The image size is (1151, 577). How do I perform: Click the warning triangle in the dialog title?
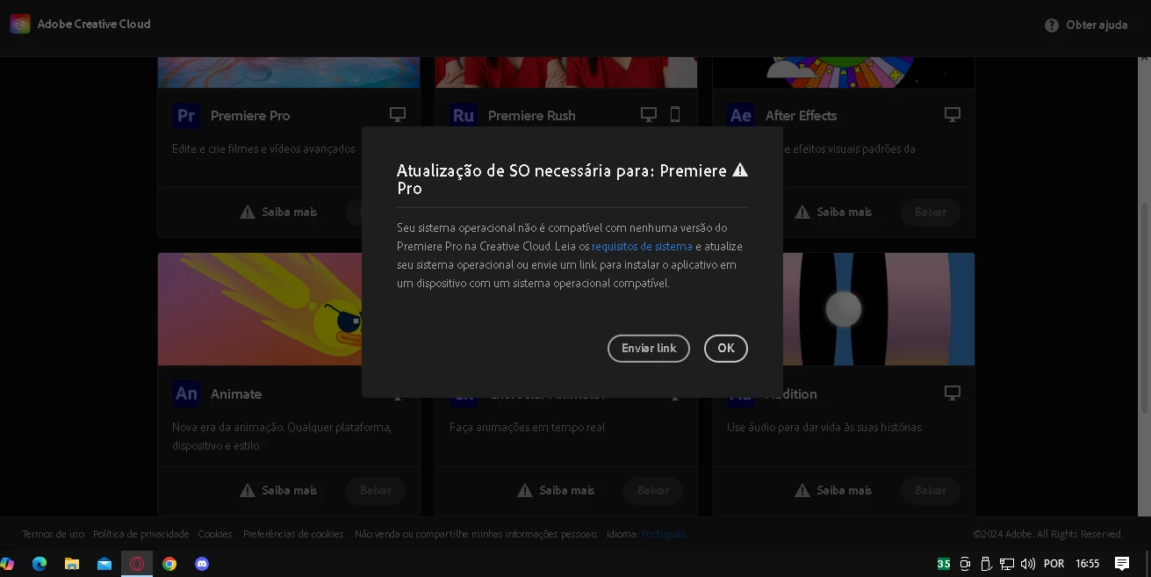[x=740, y=170]
